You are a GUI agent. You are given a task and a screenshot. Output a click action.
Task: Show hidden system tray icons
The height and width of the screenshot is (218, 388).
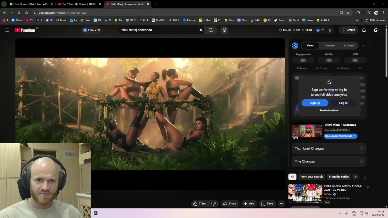(x=339, y=213)
